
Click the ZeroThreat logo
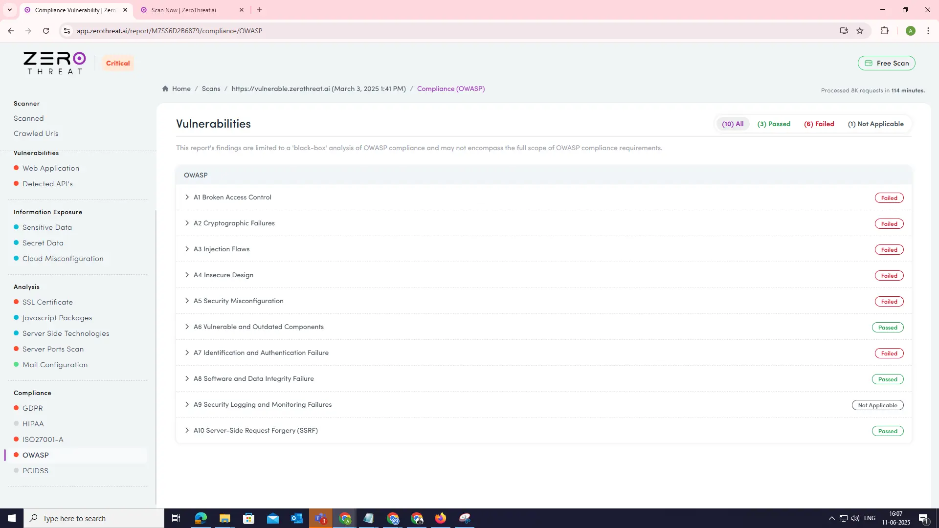54,63
